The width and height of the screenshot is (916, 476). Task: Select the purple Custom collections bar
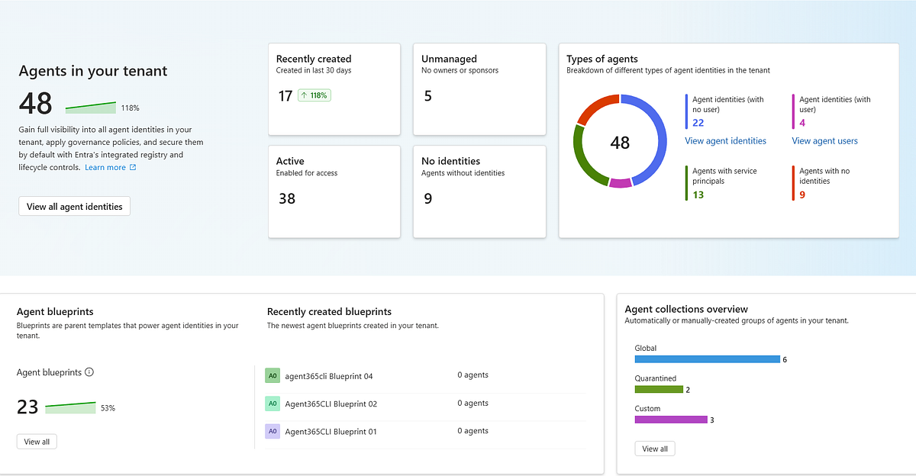coord(671,420)
